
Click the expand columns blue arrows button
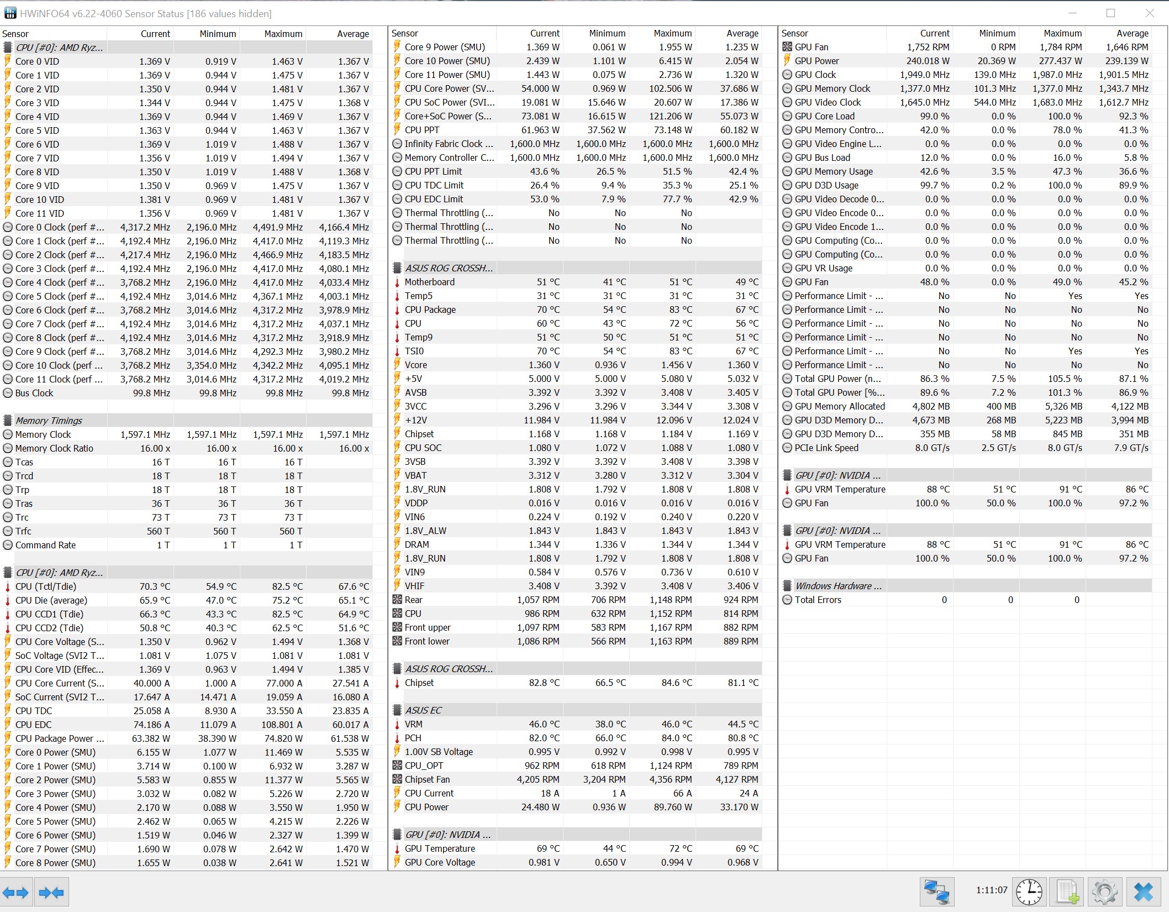[16, 892]
